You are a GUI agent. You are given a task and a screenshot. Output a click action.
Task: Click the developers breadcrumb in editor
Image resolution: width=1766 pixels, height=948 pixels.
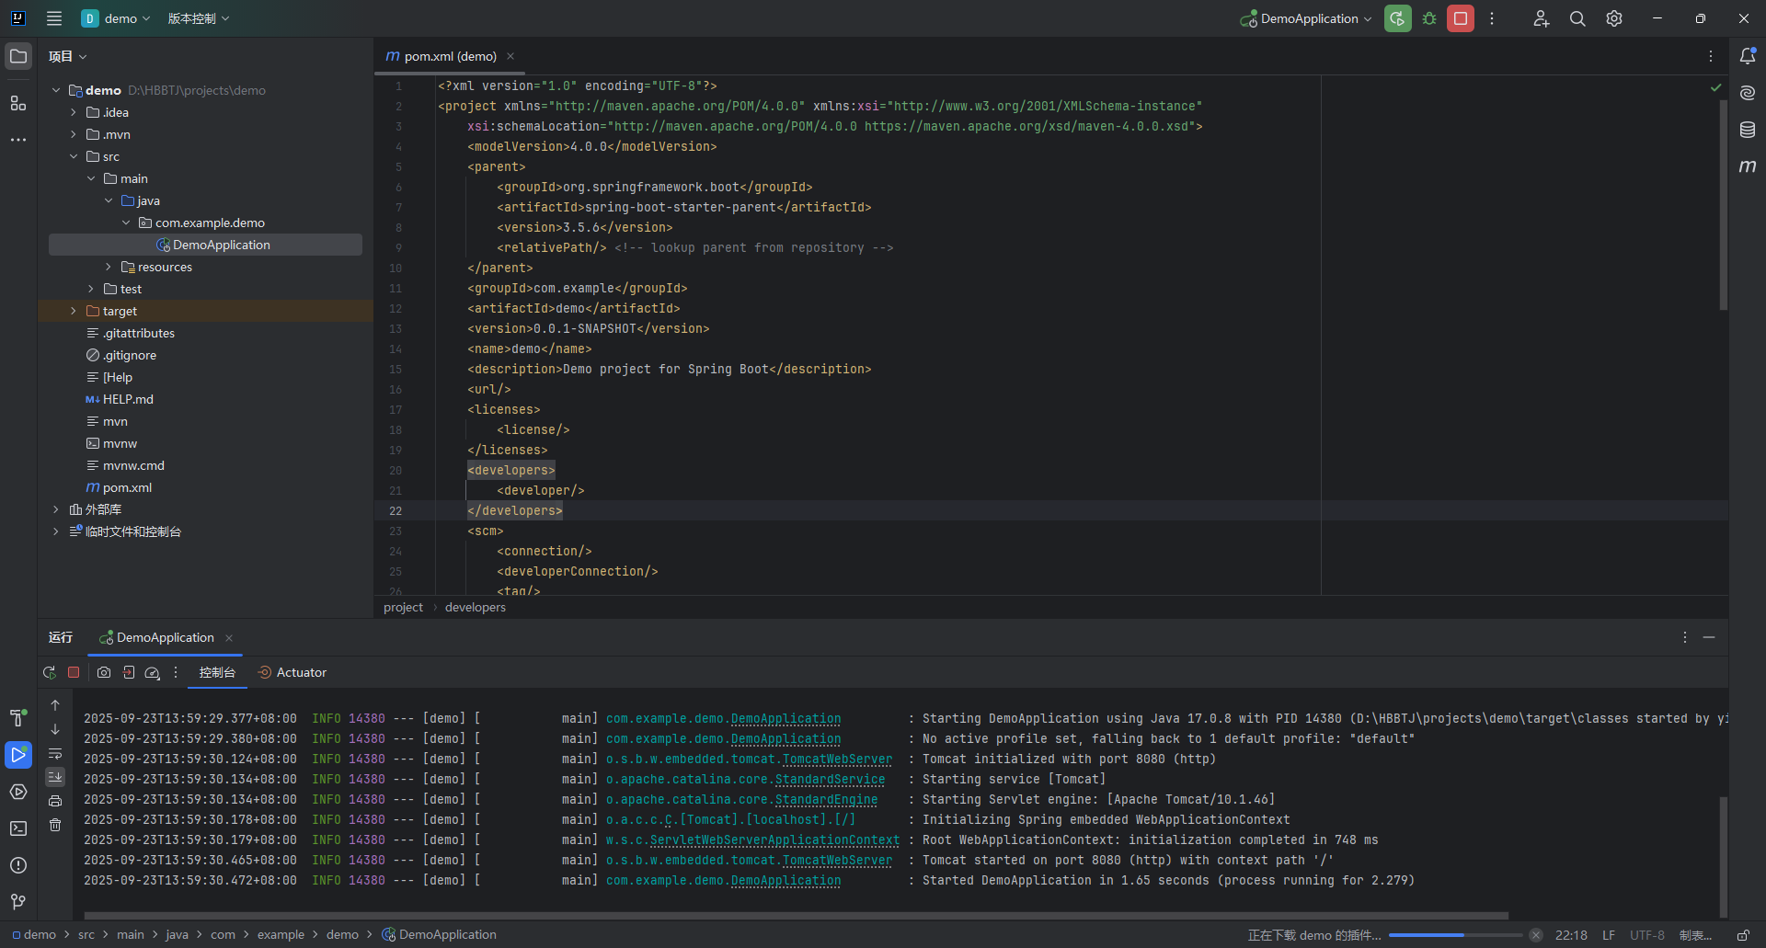pyautogui.click(x=475, y=607)
